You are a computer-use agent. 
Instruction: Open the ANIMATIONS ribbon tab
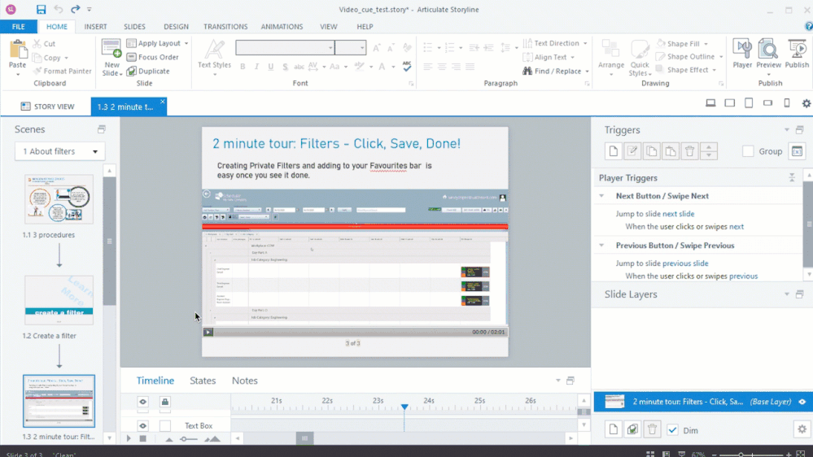coord(282,26)
